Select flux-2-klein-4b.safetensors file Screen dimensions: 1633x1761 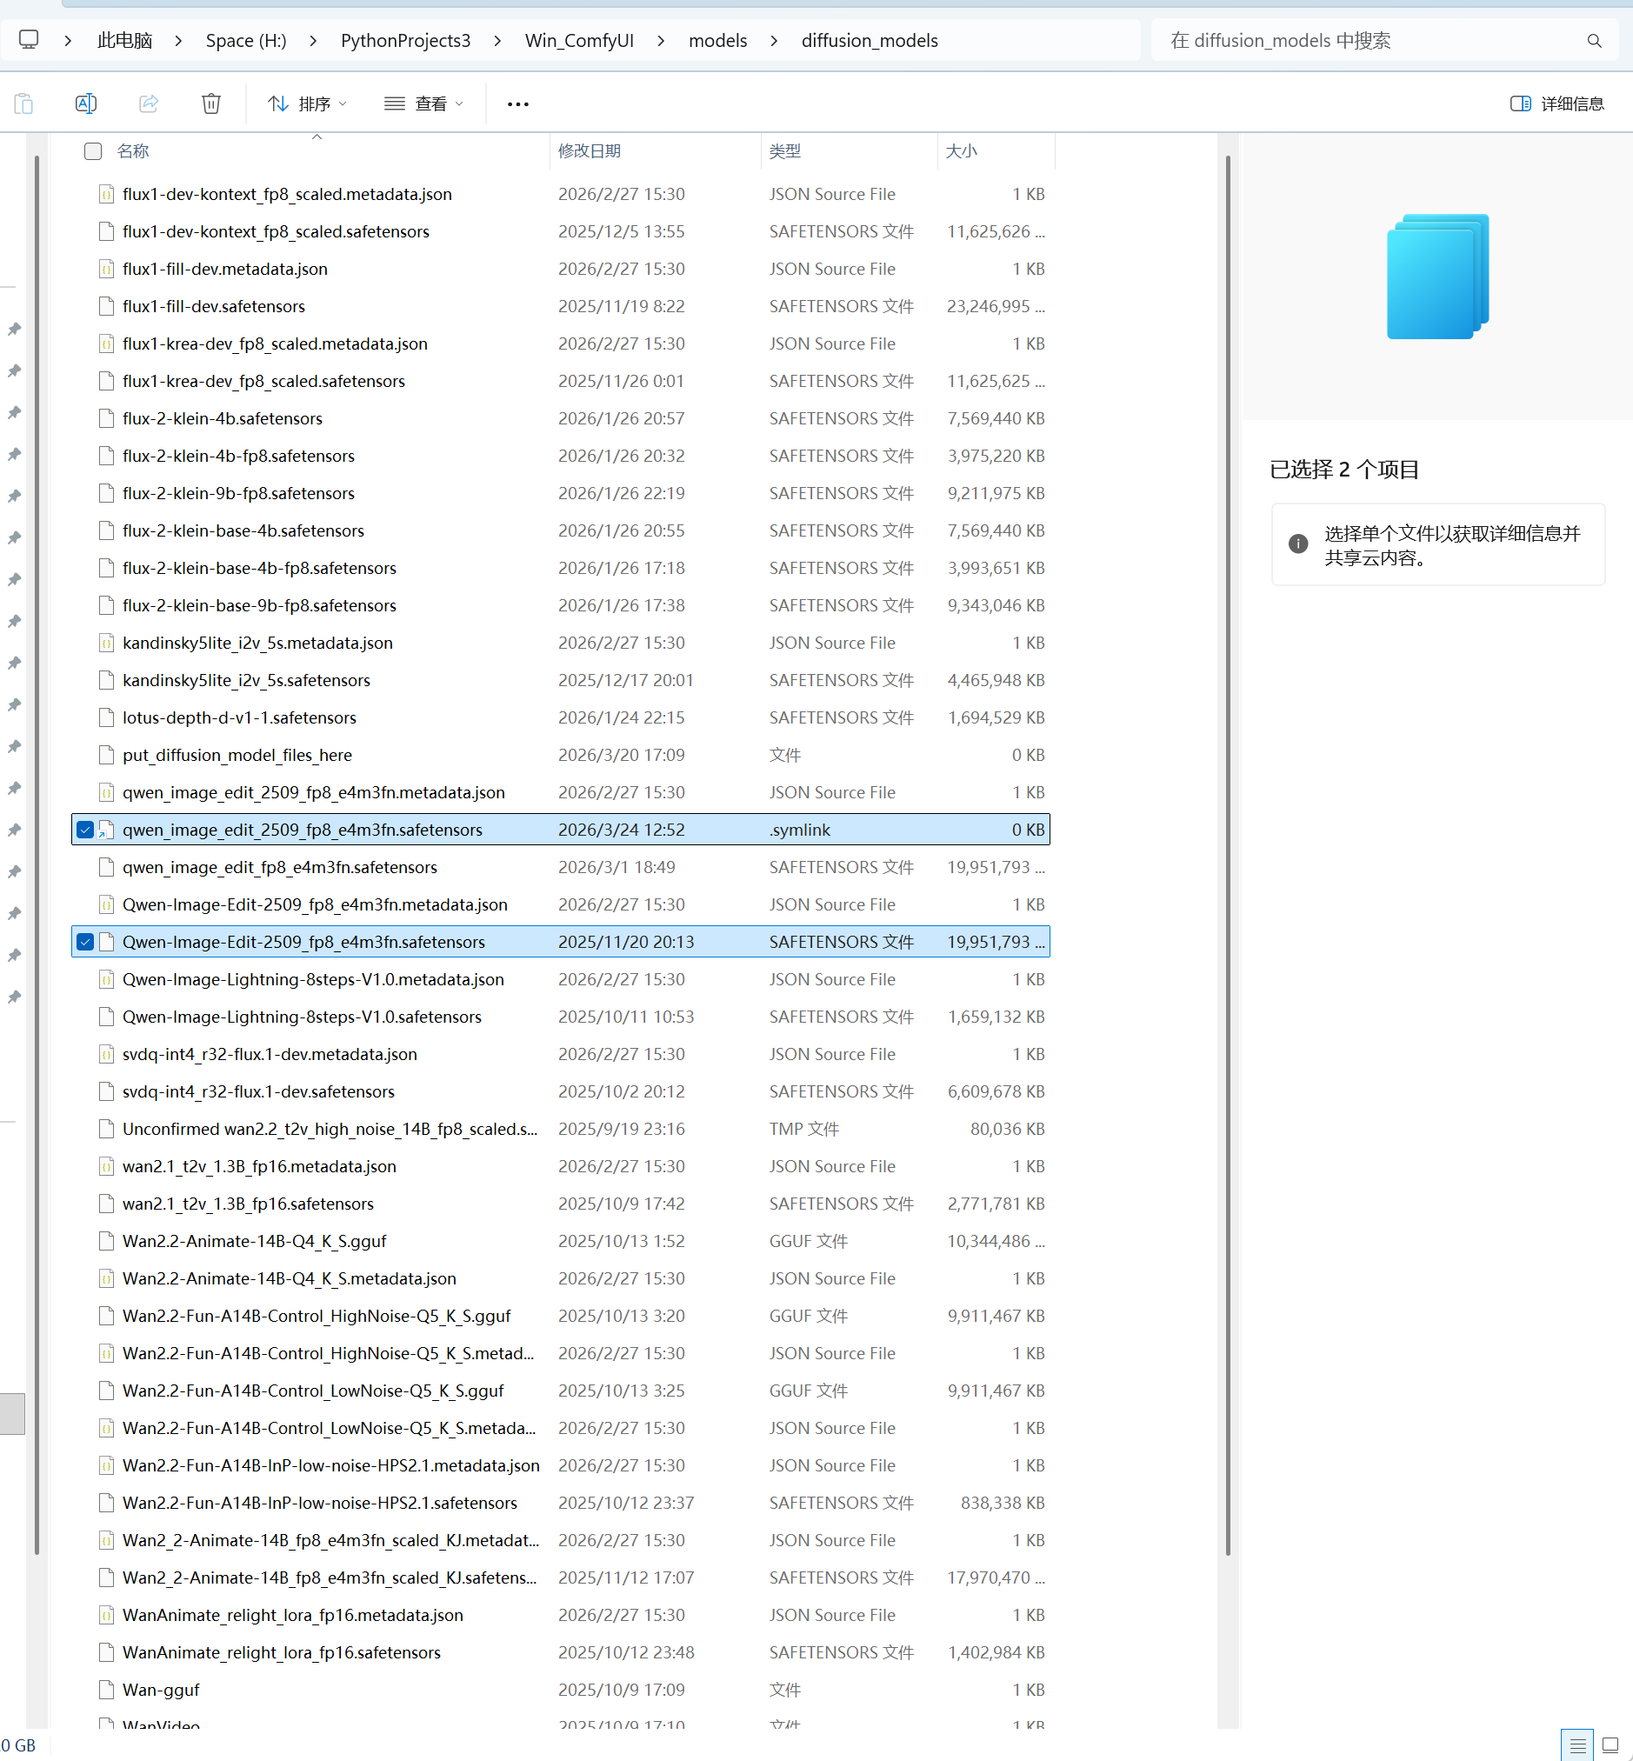click(560, 418)
